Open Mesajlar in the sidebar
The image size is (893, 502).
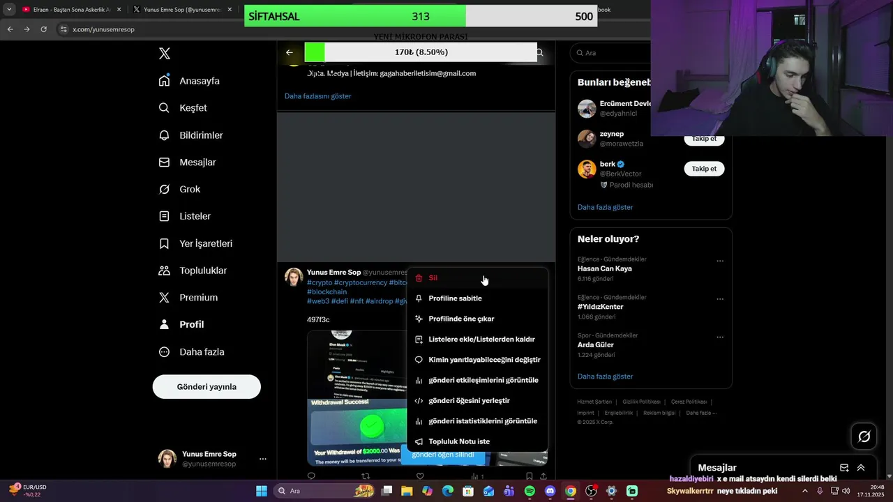pos(187,162)
